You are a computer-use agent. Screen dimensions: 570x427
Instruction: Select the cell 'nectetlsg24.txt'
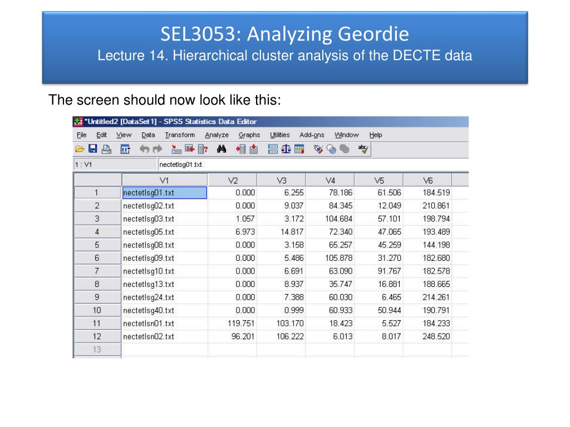165,297
